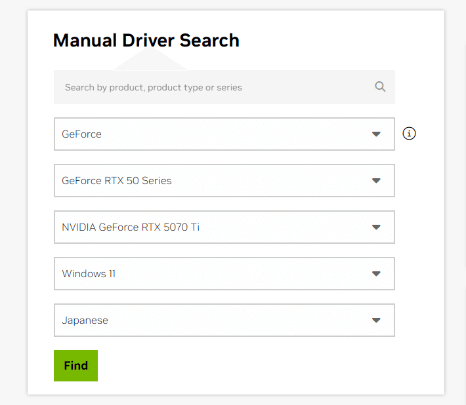Click the information icon beside GeForce

pyautogui.click(x=409, y=134)
